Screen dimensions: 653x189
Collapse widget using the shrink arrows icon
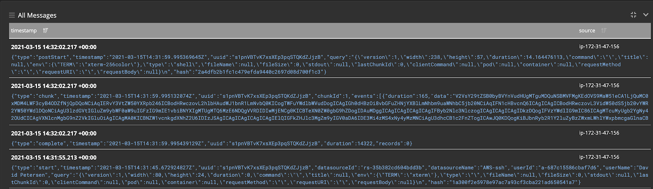click(633, 15)
